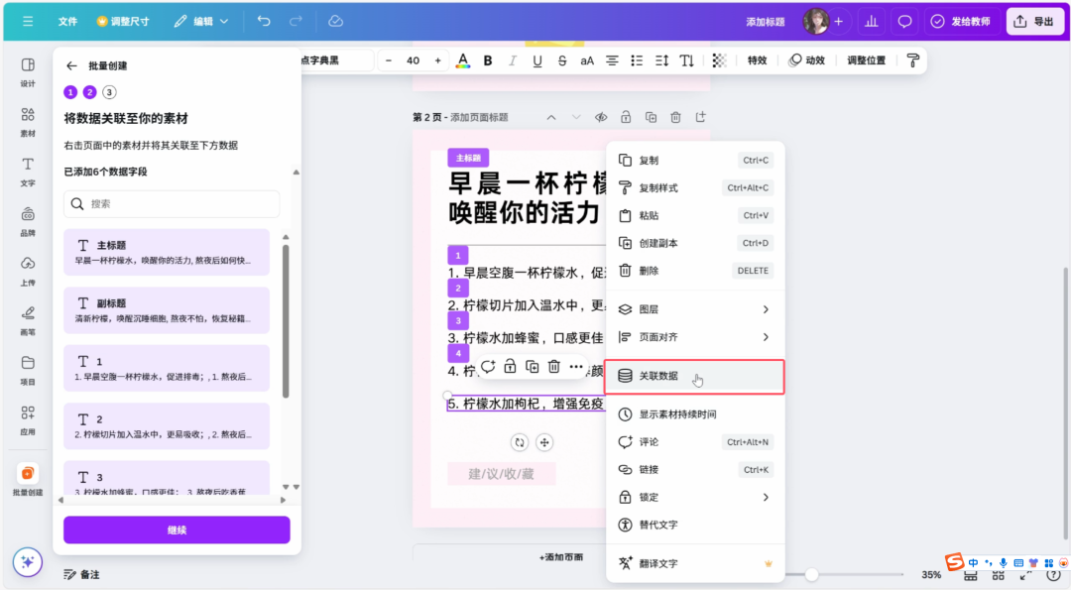The image size is (1071, 590).
Task: Adjust the zoom slider at the bottom right
Action: [x=813, y=574]
